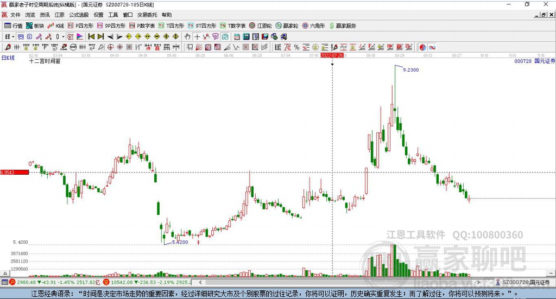
Task: Toggle the crosshair cursor tool
Action: click(197, 36)
